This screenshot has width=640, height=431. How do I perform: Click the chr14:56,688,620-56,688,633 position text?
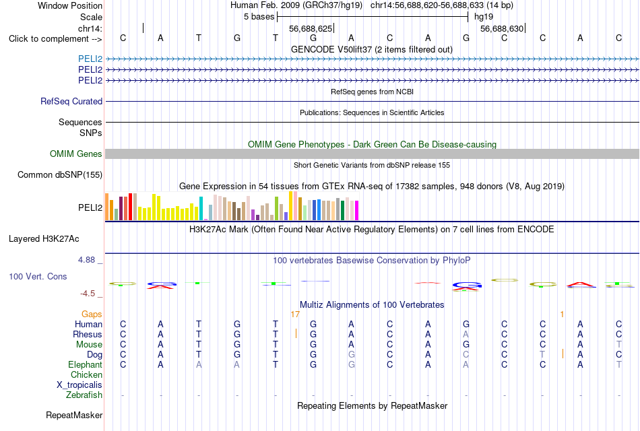(442, 5)
